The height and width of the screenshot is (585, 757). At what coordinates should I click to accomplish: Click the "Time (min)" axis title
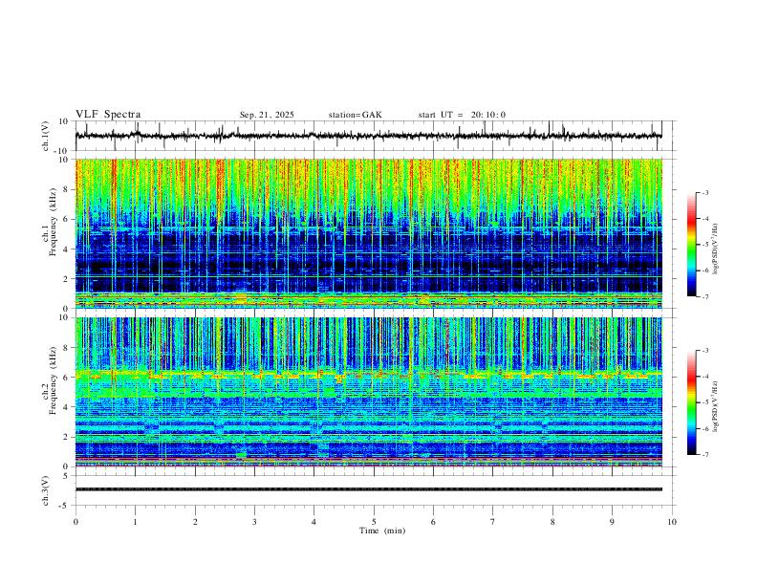tap(382, 531)
